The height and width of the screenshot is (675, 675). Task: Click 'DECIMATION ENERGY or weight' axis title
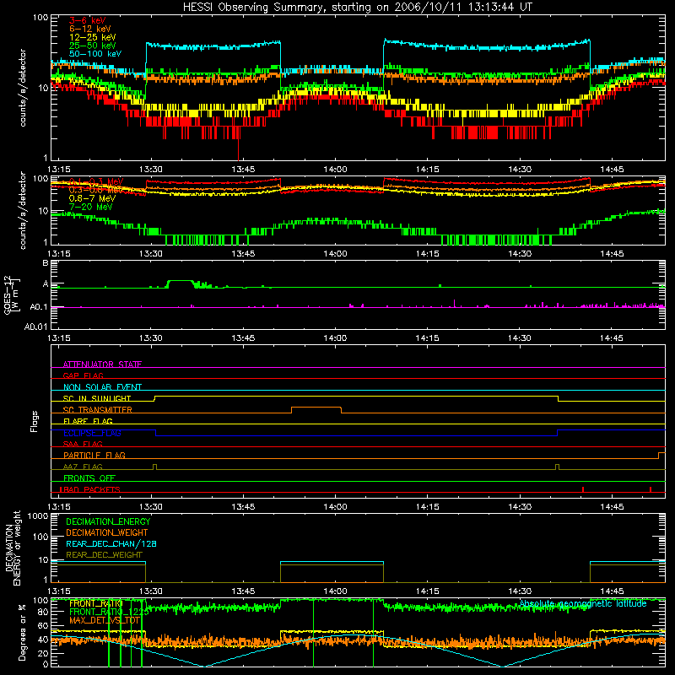pyautogui.click(x=13, y=548)
